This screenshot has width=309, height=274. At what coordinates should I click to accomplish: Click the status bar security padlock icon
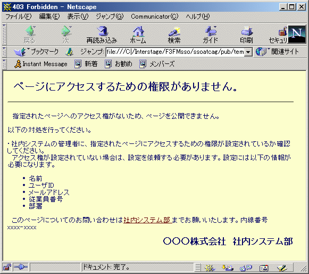(7, 268)
